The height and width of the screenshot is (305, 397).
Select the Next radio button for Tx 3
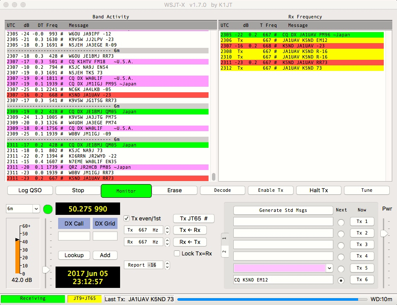tap(341, 246)
